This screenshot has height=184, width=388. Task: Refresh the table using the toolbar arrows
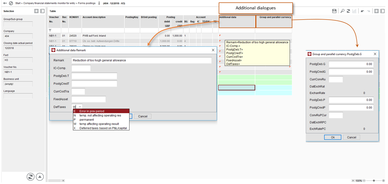(x=348, y=11)
